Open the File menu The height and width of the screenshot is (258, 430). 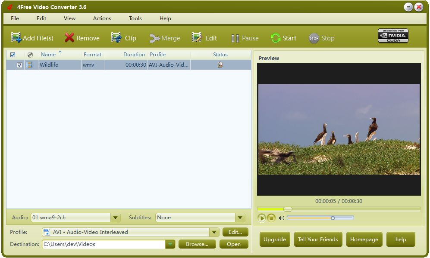coord(15,18)
